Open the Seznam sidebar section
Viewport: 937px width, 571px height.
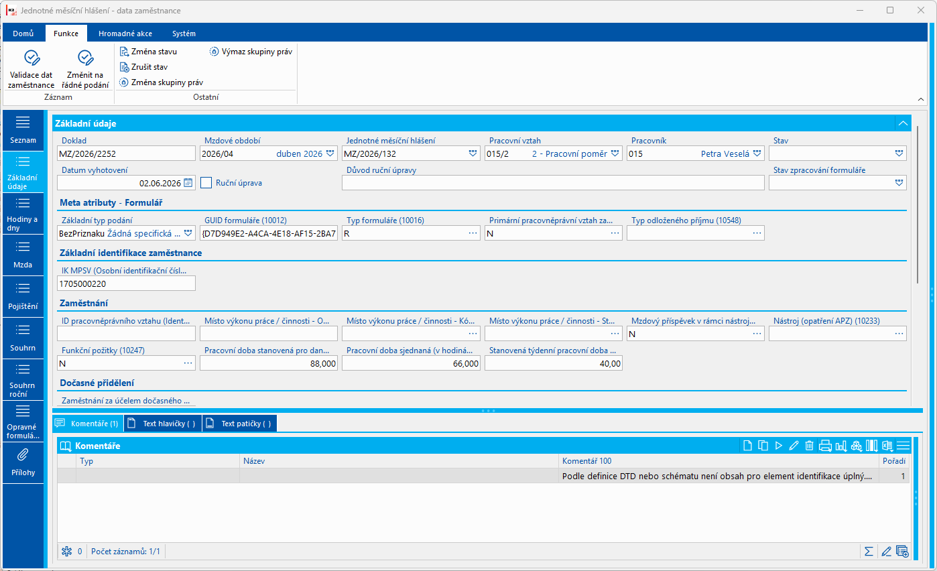23,130
